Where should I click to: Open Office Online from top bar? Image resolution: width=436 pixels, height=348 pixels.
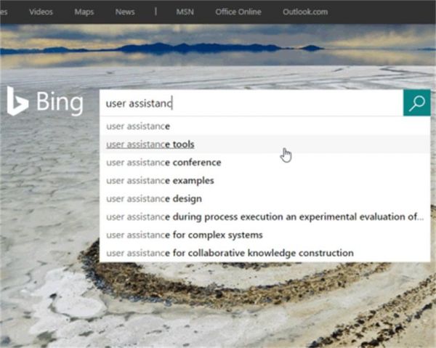pos(239,12)
